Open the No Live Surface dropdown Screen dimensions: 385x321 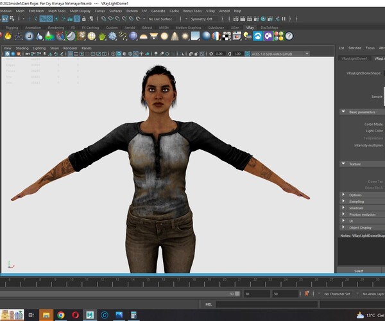pyautogui.click(x=162, y=19)
